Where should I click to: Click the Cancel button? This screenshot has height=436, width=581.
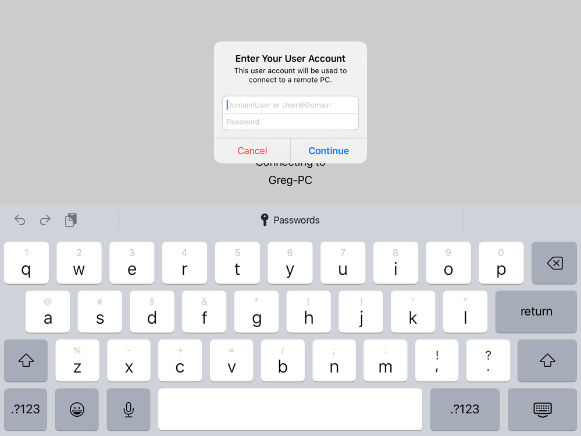[252, 151]
